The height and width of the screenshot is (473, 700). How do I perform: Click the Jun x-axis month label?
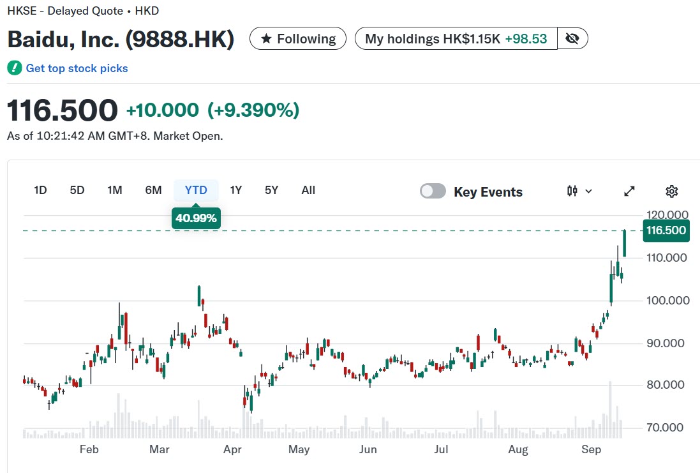click(x=368, y=449)
